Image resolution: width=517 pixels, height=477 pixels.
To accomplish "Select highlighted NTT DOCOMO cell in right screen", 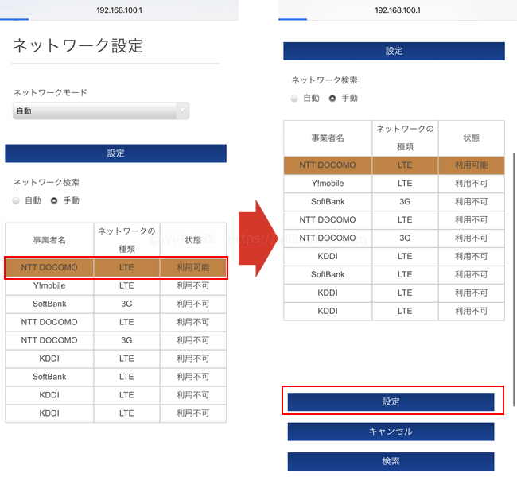I will (328, 165).
